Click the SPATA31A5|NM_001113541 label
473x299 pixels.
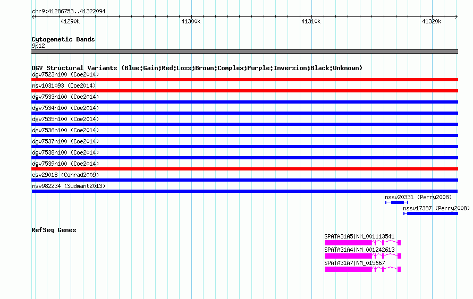359,237
